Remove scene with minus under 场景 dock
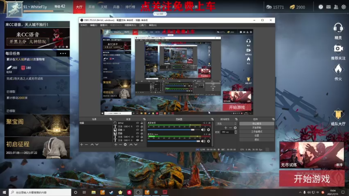349x196 pixels. click(86, 145)
